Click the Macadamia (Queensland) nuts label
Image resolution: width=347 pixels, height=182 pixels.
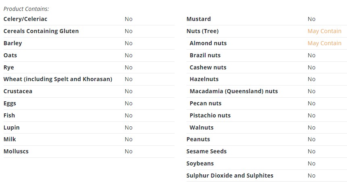(x=234, y=91)
